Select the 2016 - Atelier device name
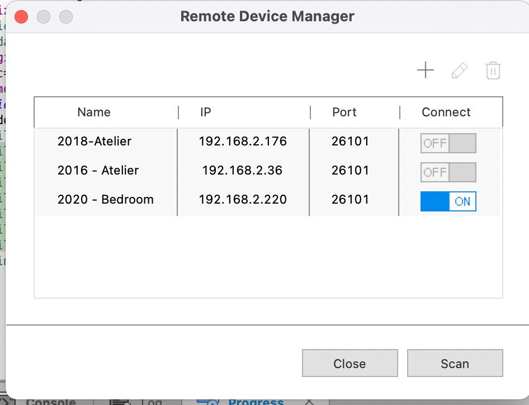 click(x=98, y=171)
